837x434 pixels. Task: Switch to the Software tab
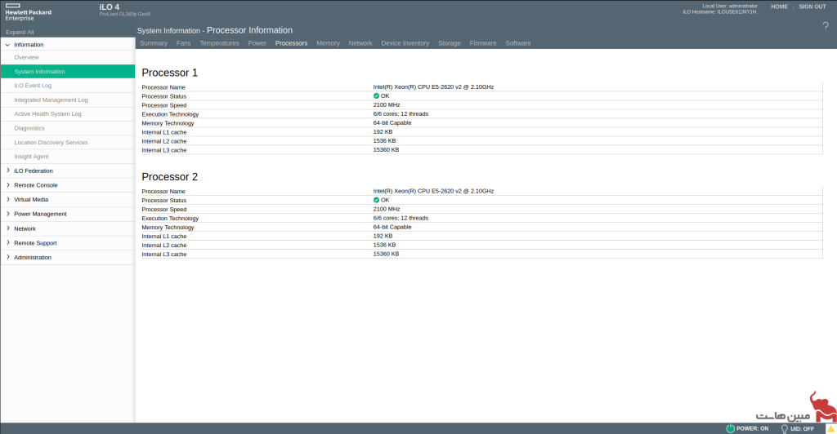click(518, 43)
